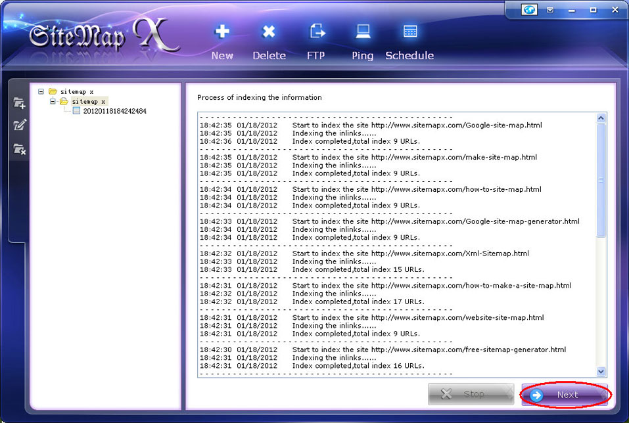Open the 20120118184242484 tree entry
The height and width of the screenshot is (423, 629).
point(115,111)
